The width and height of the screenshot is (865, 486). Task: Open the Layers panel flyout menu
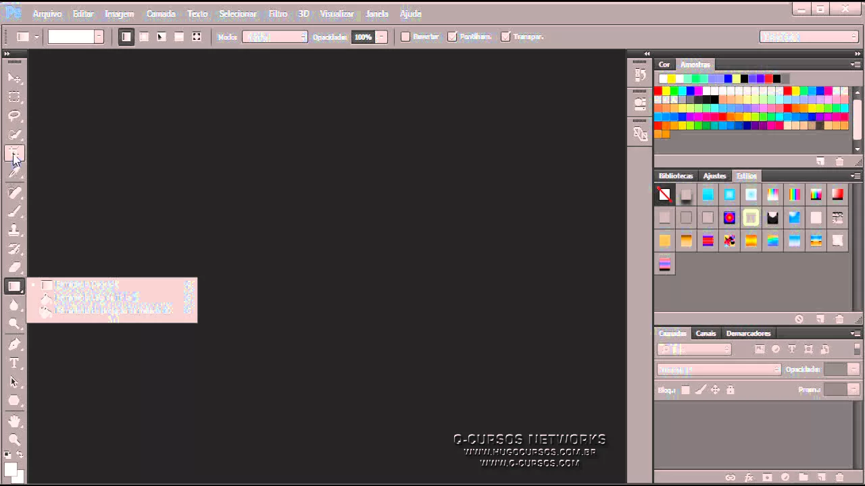pyautogui.click(x=856, y=333)
